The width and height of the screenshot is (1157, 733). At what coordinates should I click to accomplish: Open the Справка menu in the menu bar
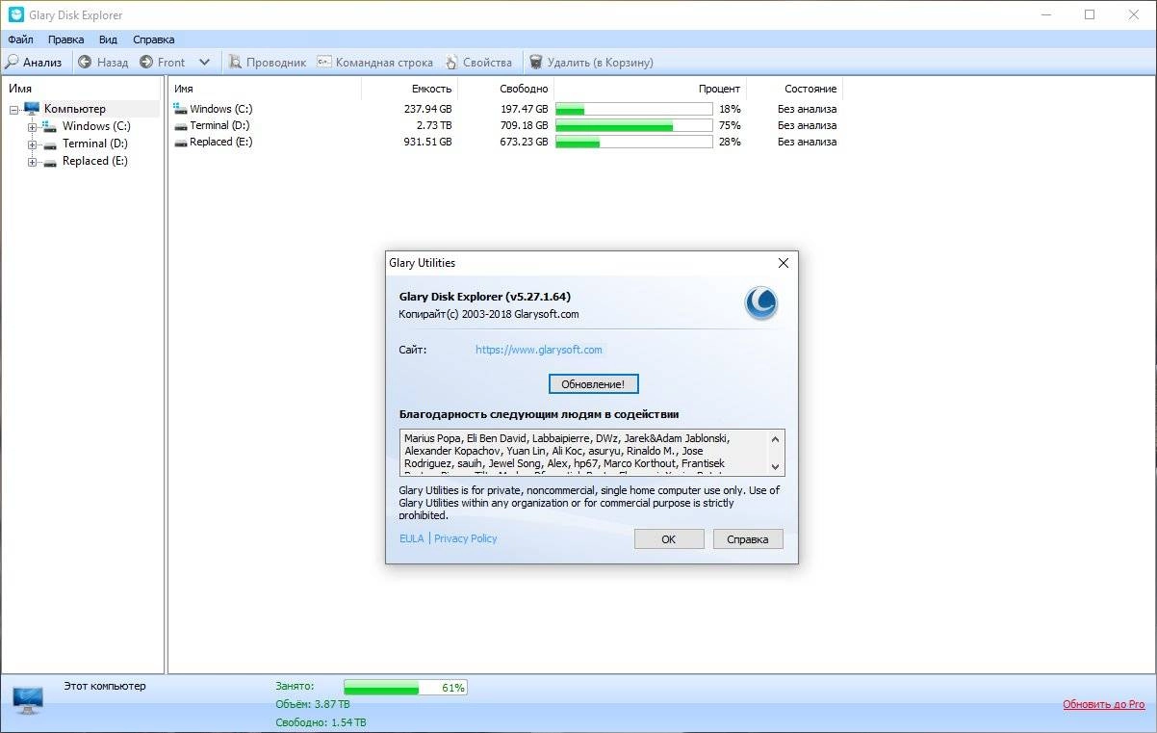coord(153,39)
